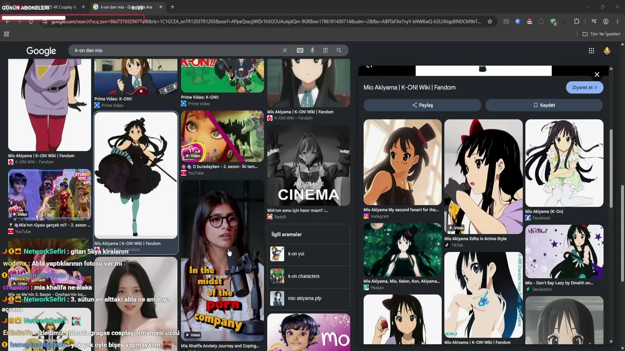Click the Peakpx source icon
Image resolution: width=625 pixels, height=351 pixels.
(366, 288)
